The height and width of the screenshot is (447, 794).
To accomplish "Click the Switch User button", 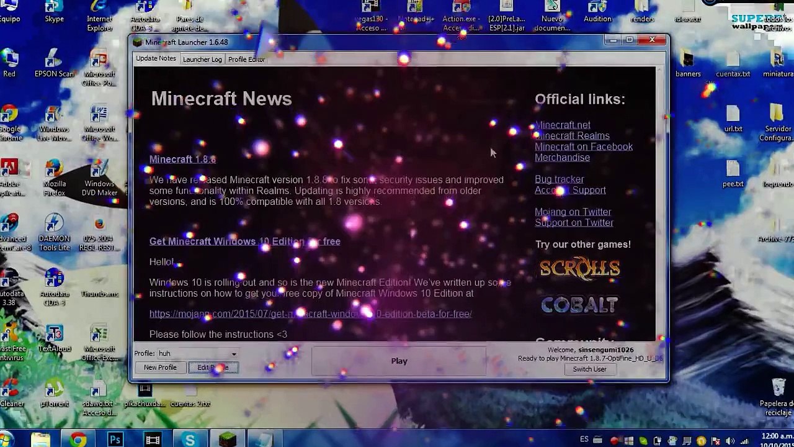I will [589, 369].
